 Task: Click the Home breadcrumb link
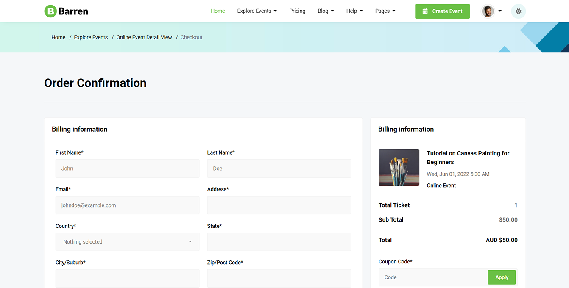click(x=59, y=37)
